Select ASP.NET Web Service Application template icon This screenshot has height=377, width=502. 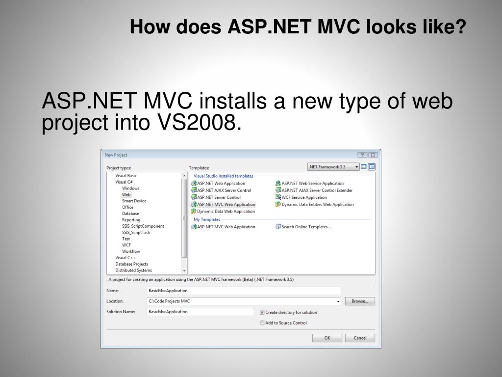coord(278,184)
